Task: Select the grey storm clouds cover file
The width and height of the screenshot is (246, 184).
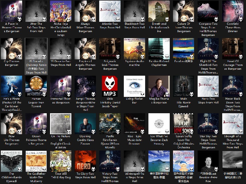Action: click(x=233, y=161)
